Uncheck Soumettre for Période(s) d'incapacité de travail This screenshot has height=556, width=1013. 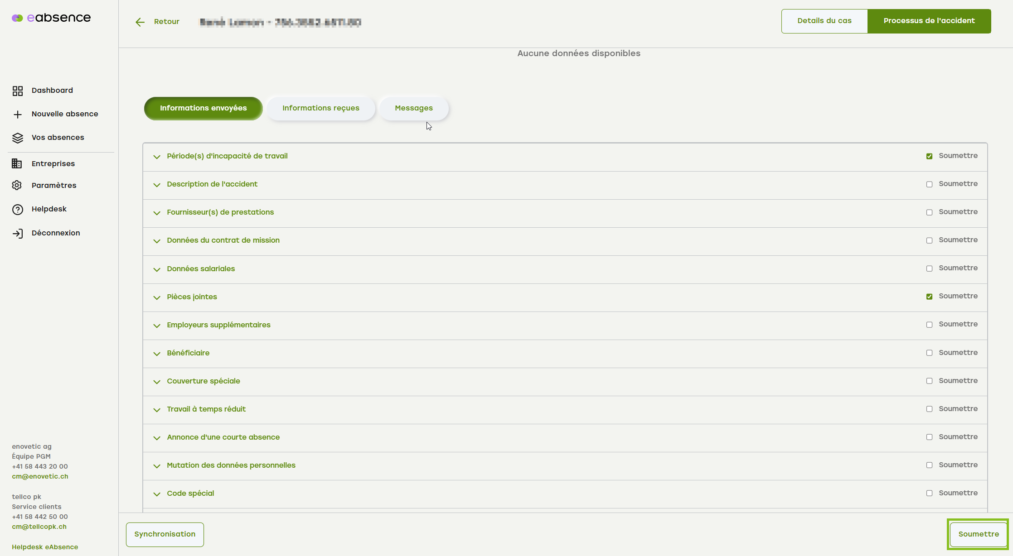[x=929, y=156]
